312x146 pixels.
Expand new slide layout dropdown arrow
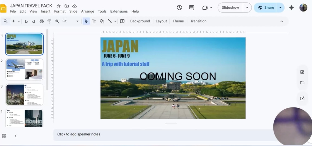(x=19, y=21)
